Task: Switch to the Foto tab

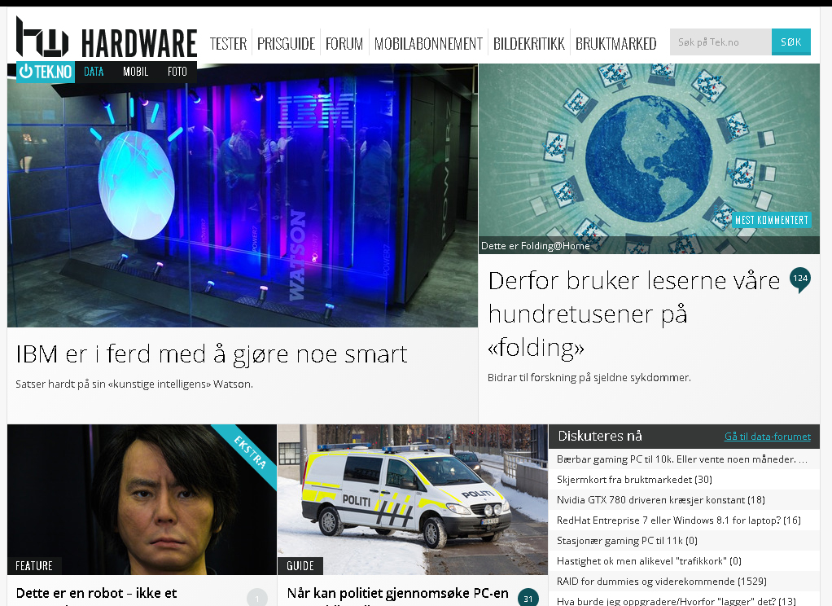Action: click(177, 72)
